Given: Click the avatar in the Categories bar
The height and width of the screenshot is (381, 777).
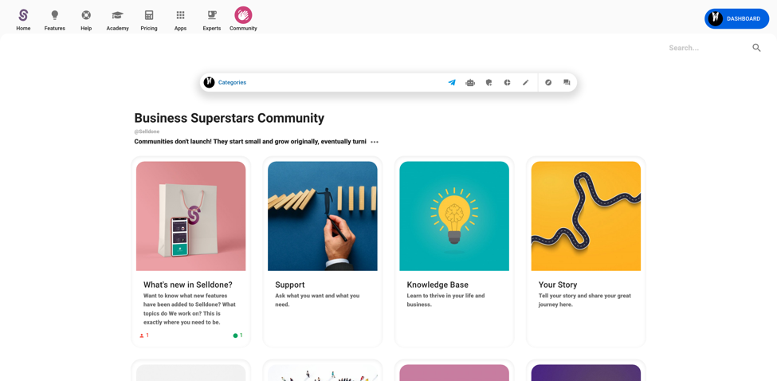Looking at the screenshot, I should click(209, 82).
